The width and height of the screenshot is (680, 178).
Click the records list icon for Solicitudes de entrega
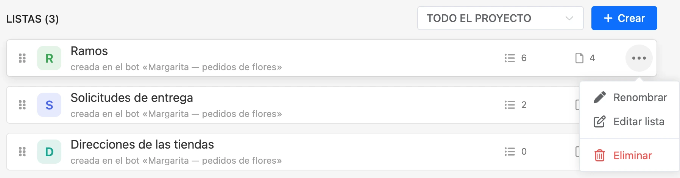[510, 105]
